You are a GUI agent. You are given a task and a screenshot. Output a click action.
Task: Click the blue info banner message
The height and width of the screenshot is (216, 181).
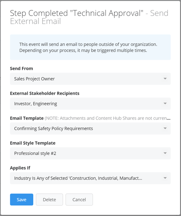[x=88, y=47]
